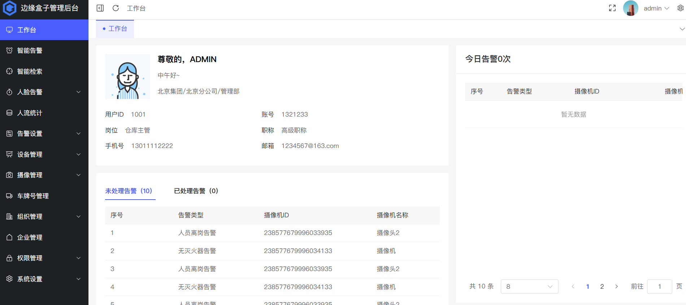
Task: Select the 未处理告警 tab
Action: pyautogui.click(x=129, y=191)
